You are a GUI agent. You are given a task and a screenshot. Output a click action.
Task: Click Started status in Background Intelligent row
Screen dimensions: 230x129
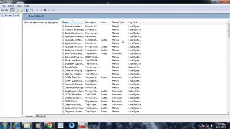pos(104,50)
